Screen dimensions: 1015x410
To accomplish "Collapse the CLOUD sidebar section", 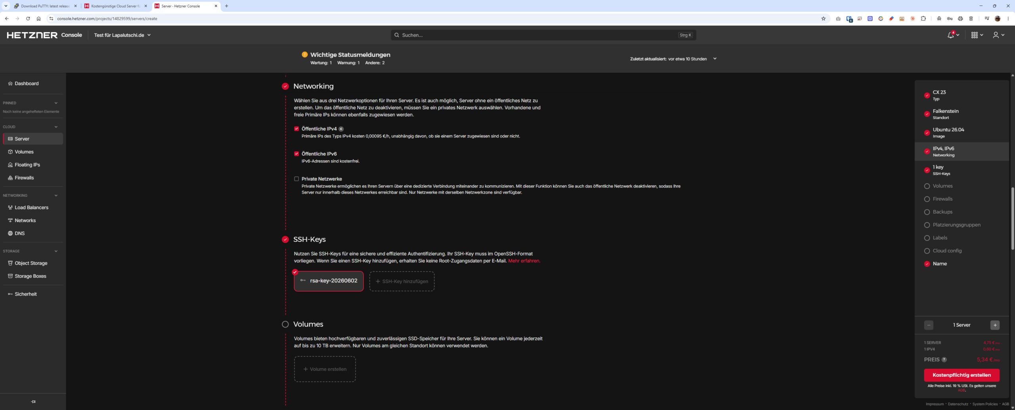I will pyautogui.click(x=56, y=127).
